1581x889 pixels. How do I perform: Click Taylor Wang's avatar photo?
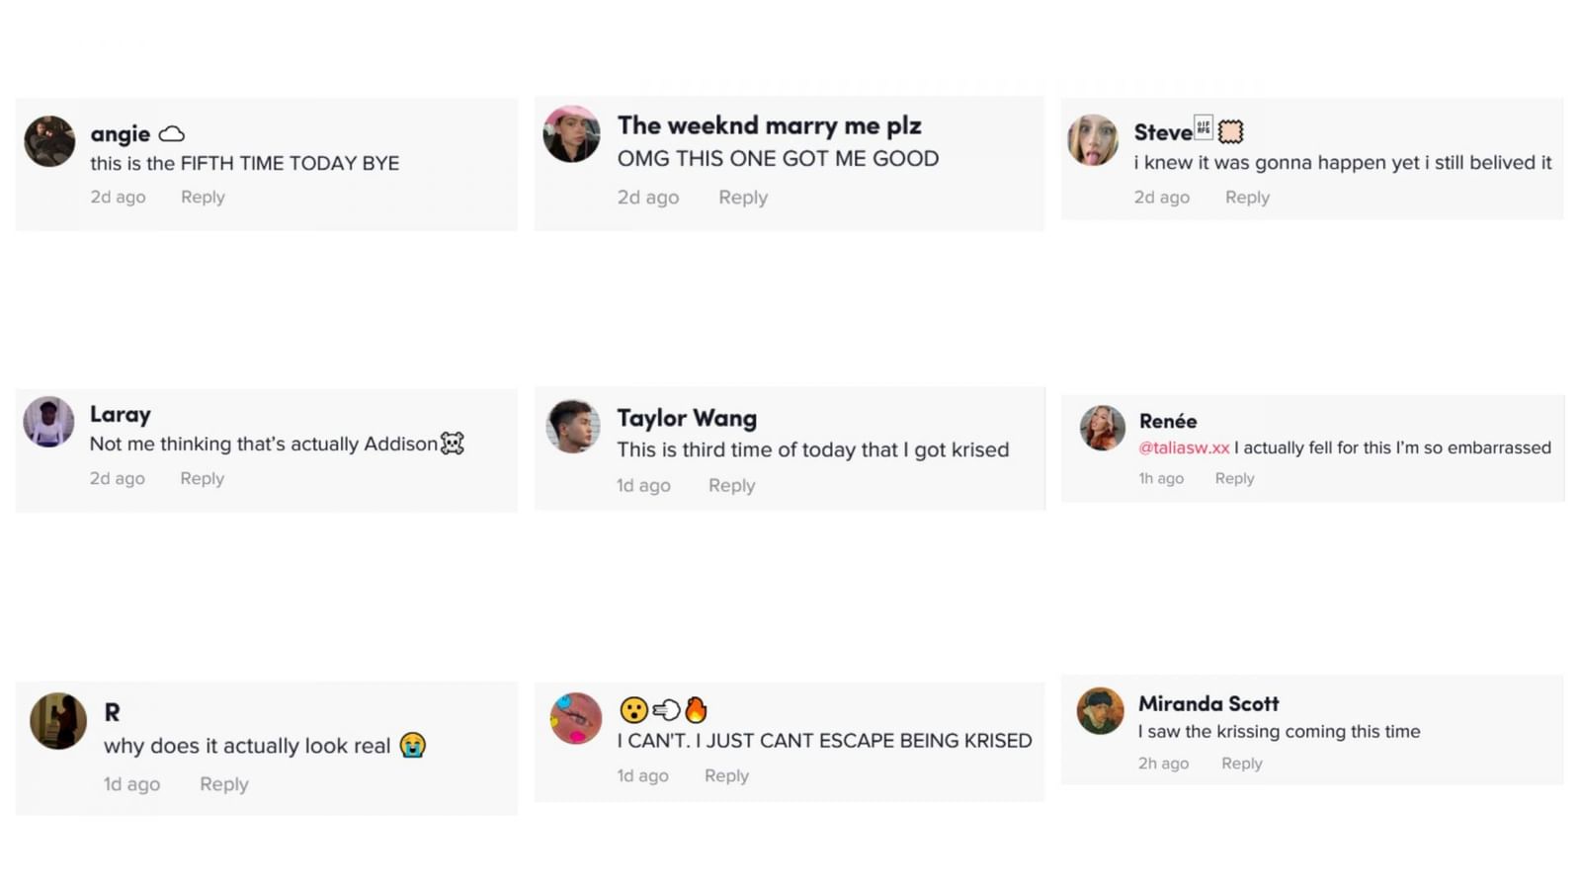[573, 426]
